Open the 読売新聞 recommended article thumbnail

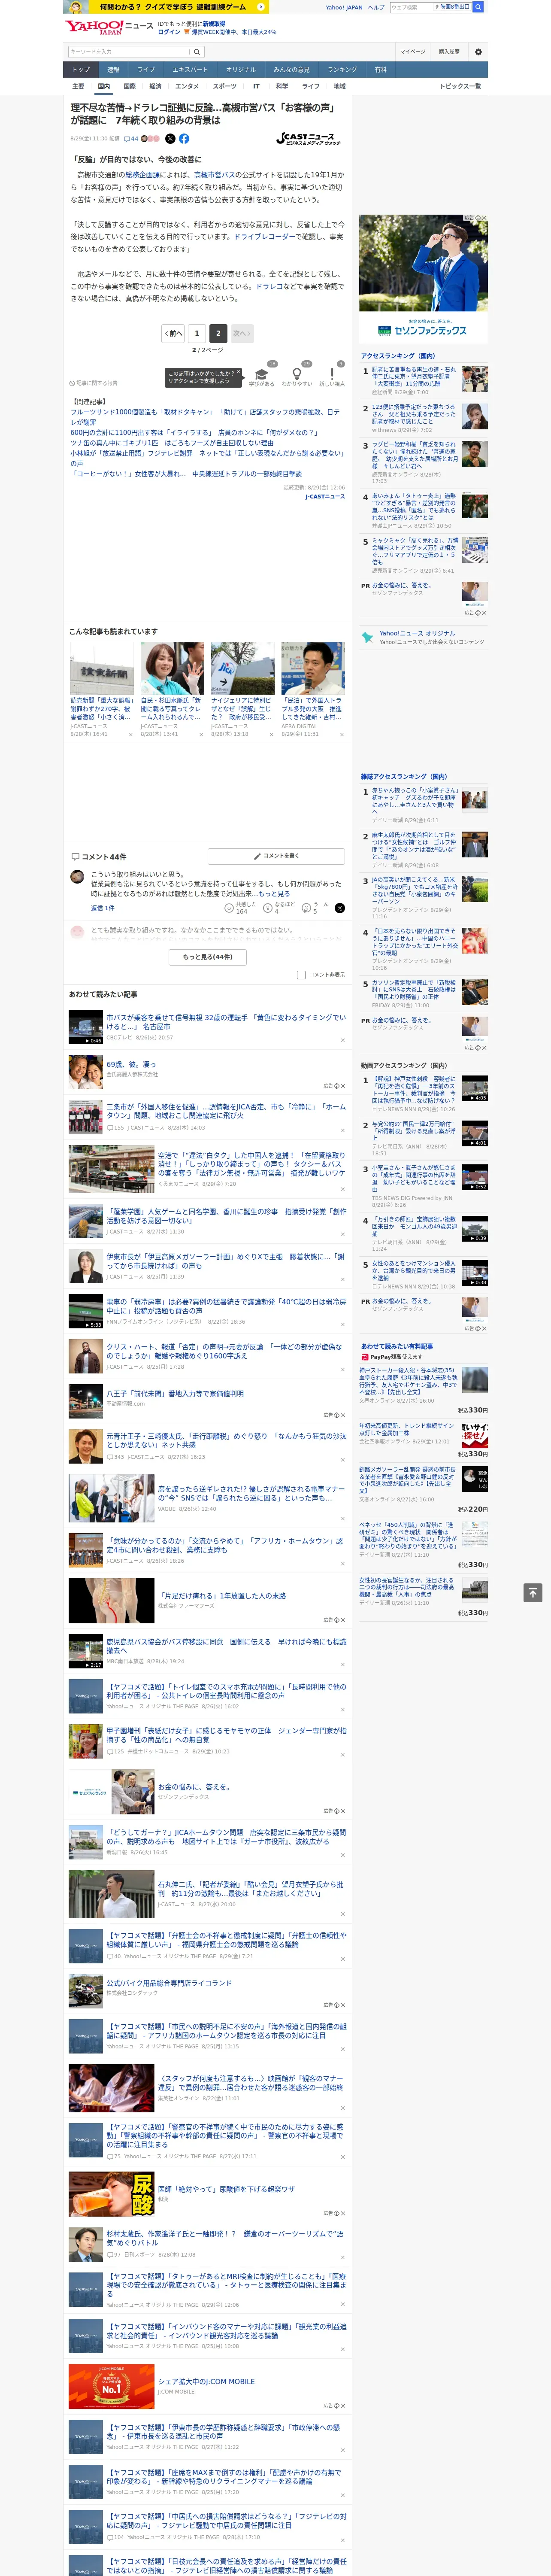pos(102,669)
